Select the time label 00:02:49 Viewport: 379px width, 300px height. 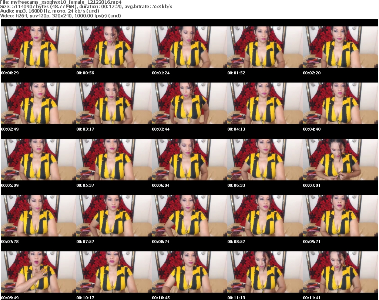click(10, 129)
